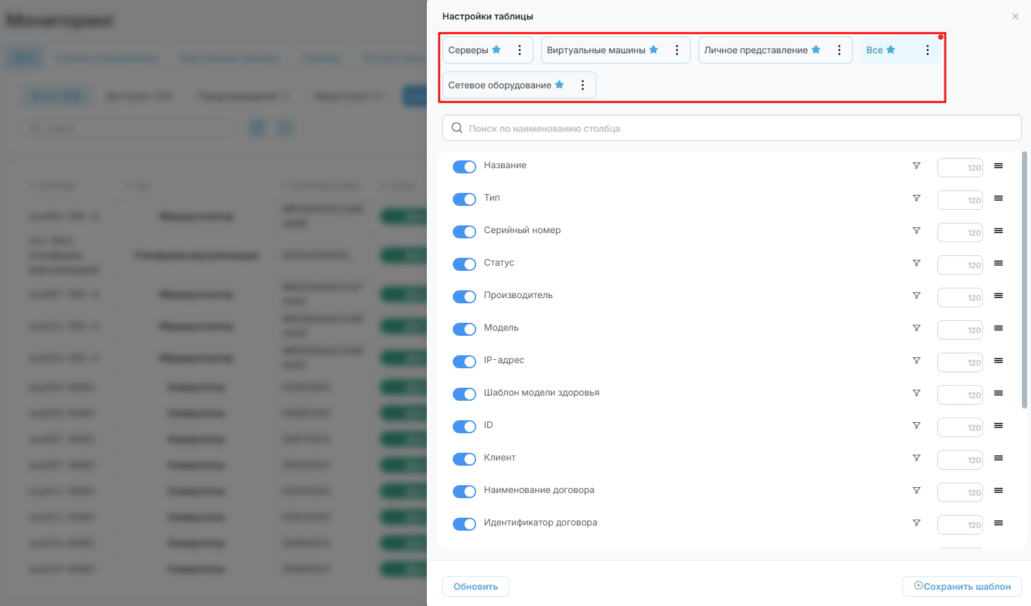
Task: Select the Виртуальные машины template
Action: (x=596, y=50)
